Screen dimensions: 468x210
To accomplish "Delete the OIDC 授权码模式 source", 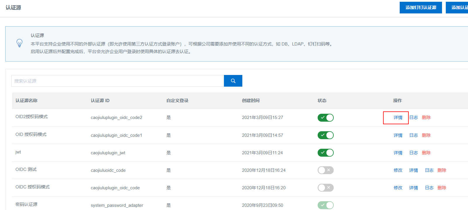I will [x=442, y=188].
